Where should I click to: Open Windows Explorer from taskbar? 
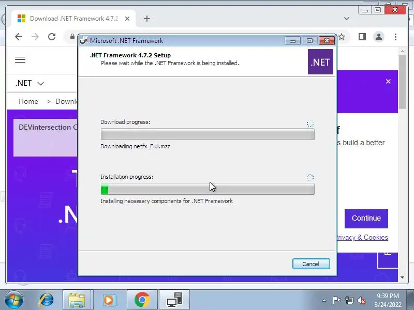point(77,300)
